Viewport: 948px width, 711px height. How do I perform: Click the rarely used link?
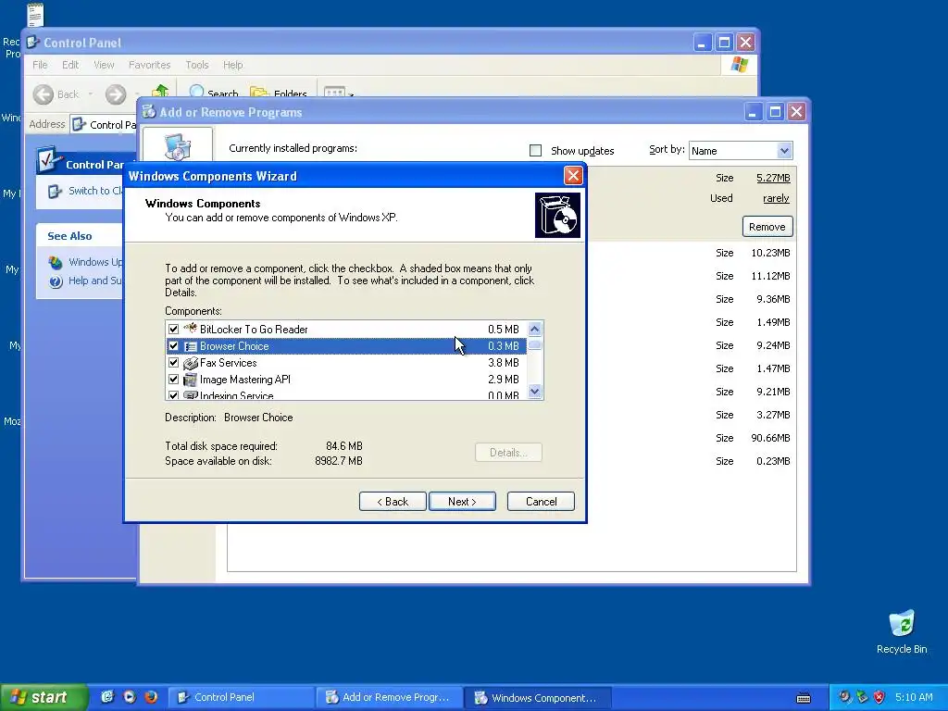777,198
